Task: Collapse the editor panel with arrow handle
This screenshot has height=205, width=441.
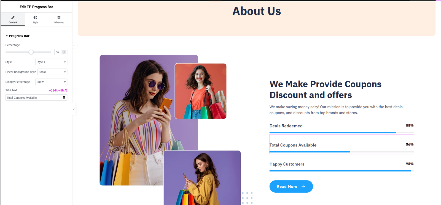Action: [x=74, y=109]
